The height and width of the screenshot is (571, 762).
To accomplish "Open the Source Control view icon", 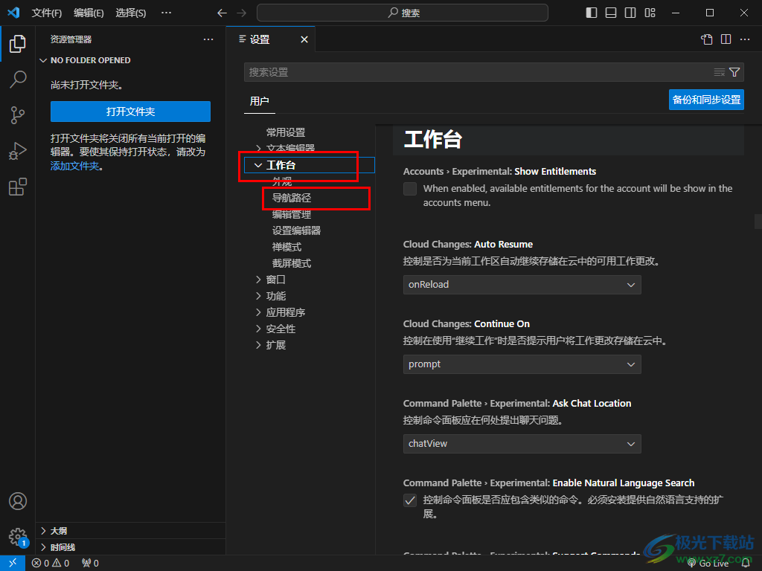I will [x=18, y=115].
